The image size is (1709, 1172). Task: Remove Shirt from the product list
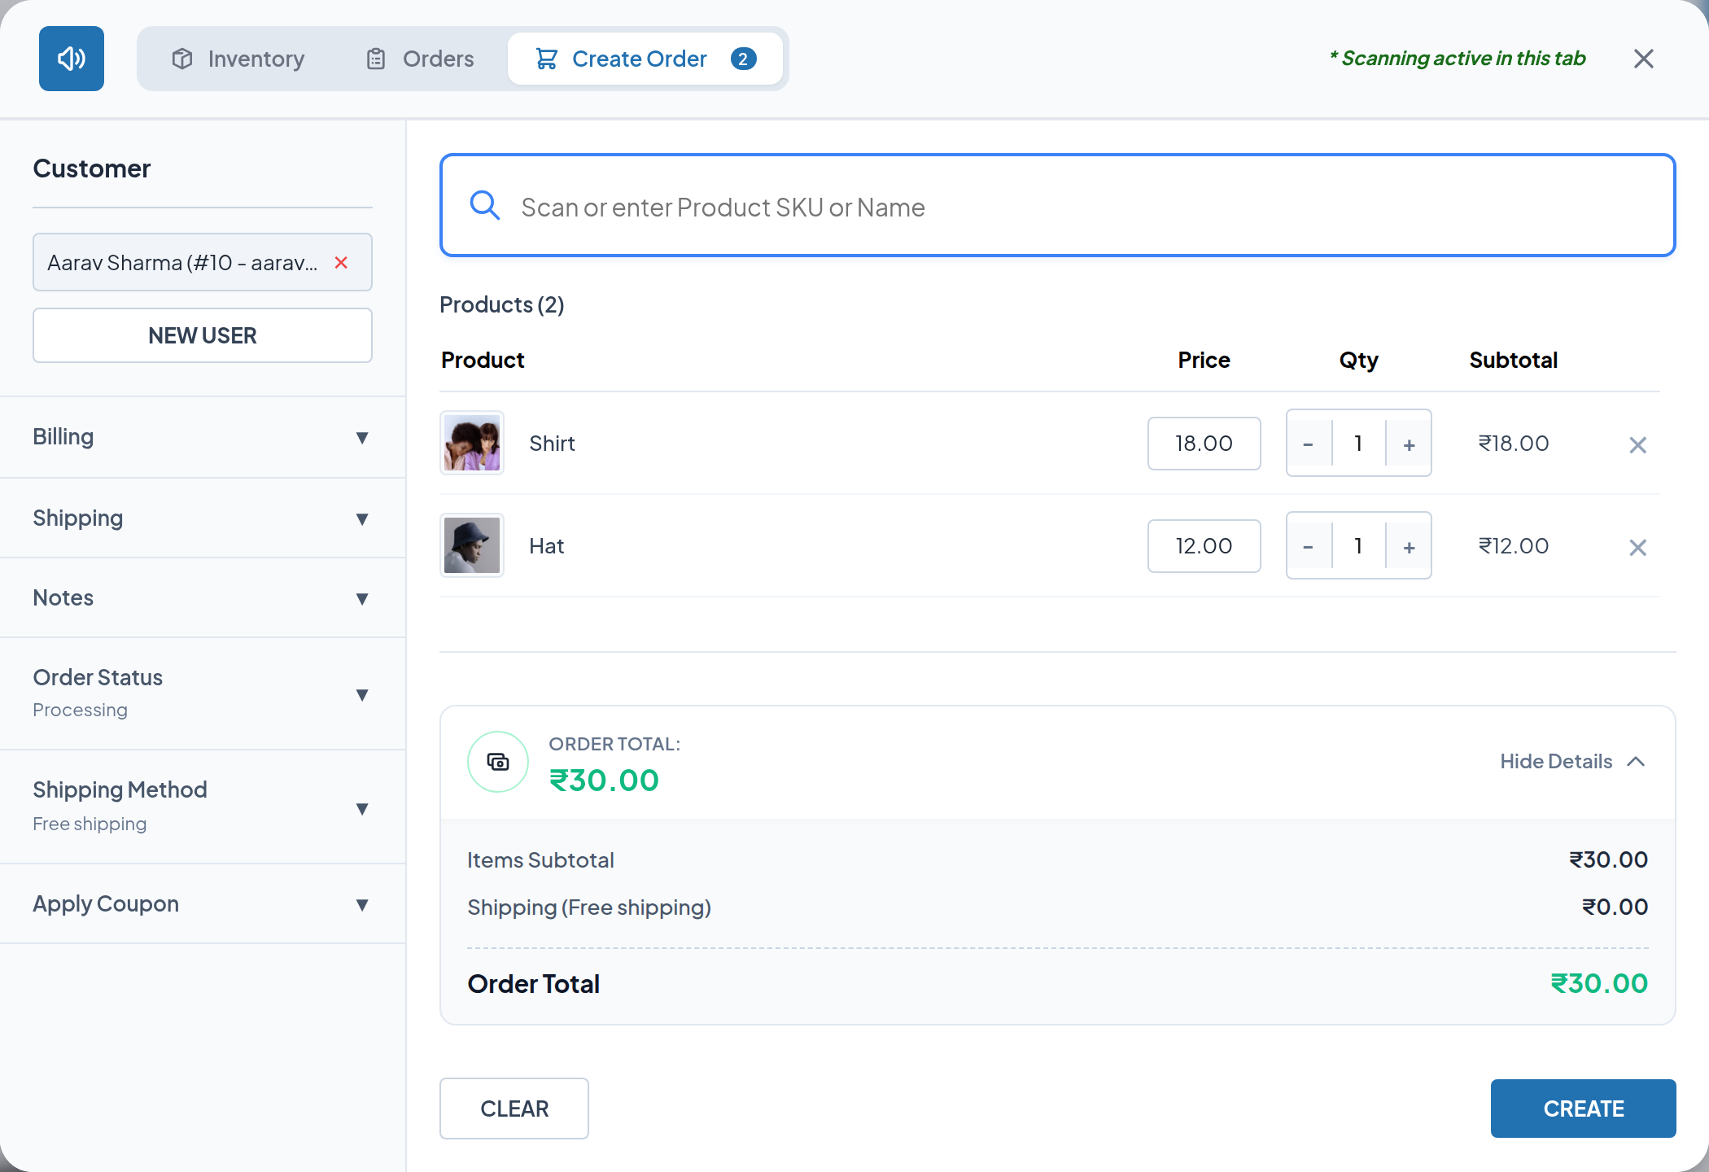click(1637, 444)
